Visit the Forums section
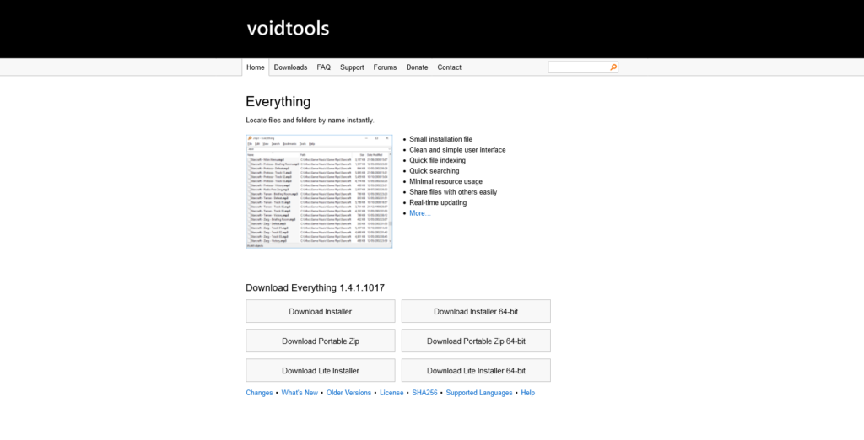 click(385, 67)
